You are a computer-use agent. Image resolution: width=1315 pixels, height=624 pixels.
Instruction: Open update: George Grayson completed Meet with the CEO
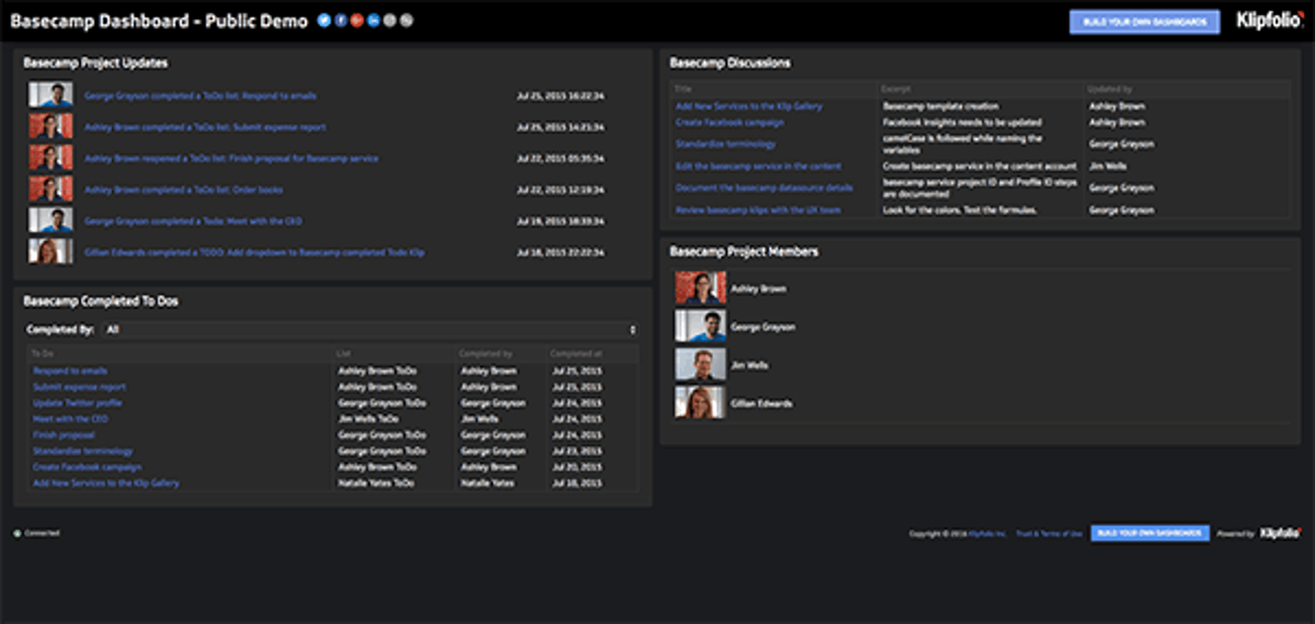193,221
